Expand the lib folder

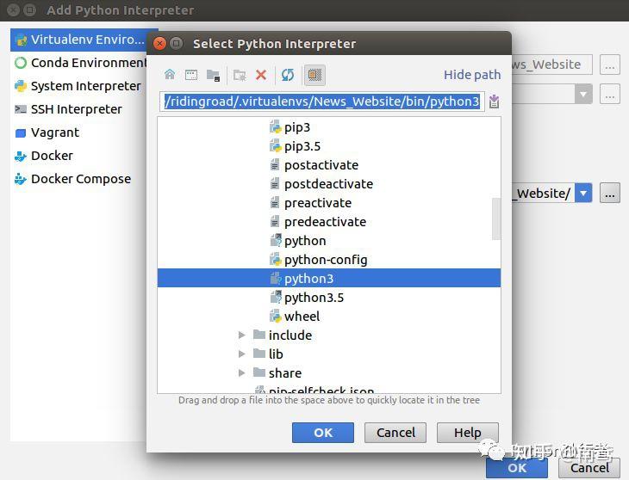click(241, 354)
